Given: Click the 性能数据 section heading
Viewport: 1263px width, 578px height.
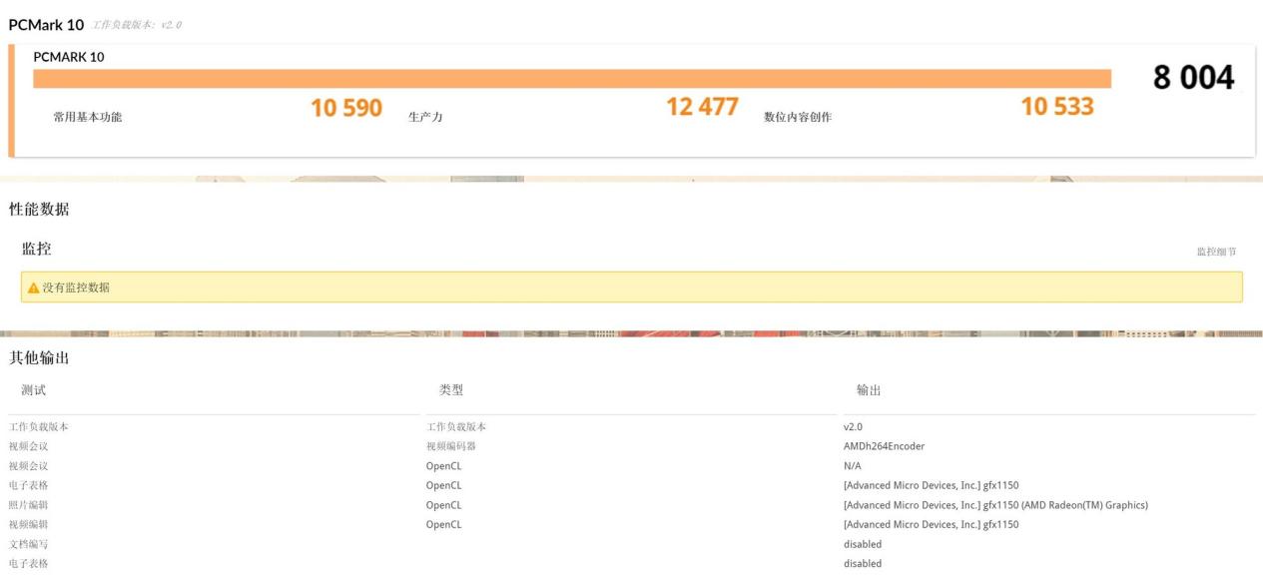Looking at the screenshot, I should (39, 209).
